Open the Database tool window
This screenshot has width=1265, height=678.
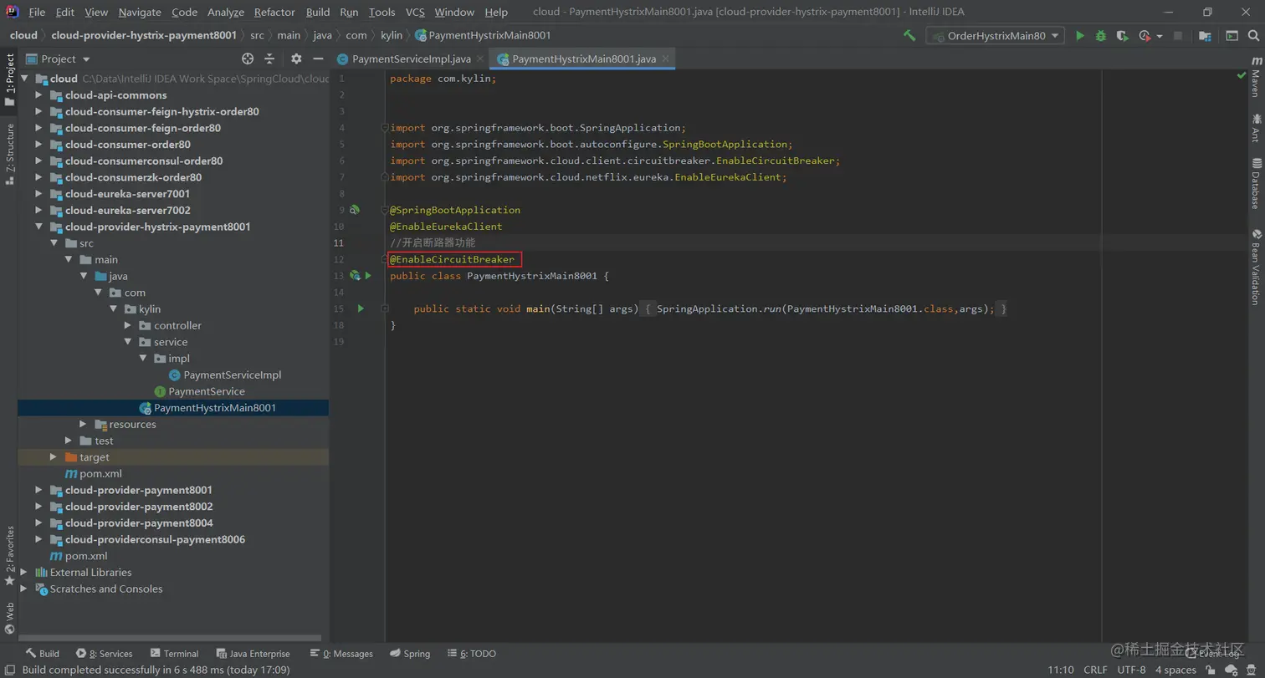(x=1256, y=183)
